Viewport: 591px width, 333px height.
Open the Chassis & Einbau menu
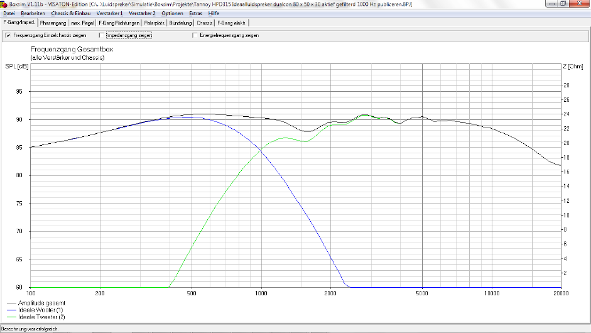pyautogui.click(x=71, y=13)
